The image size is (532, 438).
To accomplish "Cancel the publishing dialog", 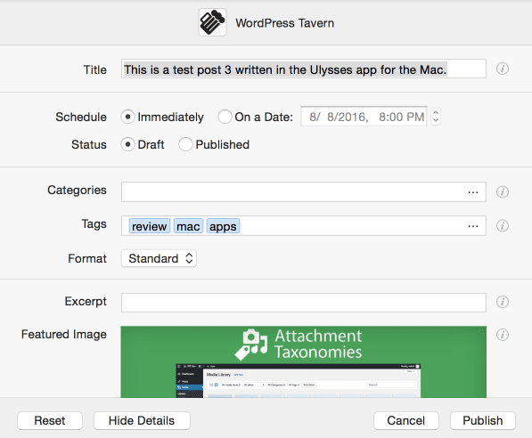I will tap(406, 421).
